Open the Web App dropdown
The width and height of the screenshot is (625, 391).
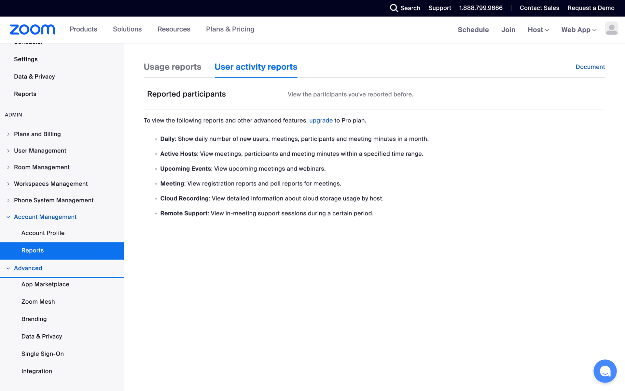579,30
